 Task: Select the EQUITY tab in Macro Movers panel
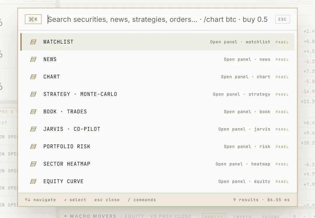[x=214, y=216]
